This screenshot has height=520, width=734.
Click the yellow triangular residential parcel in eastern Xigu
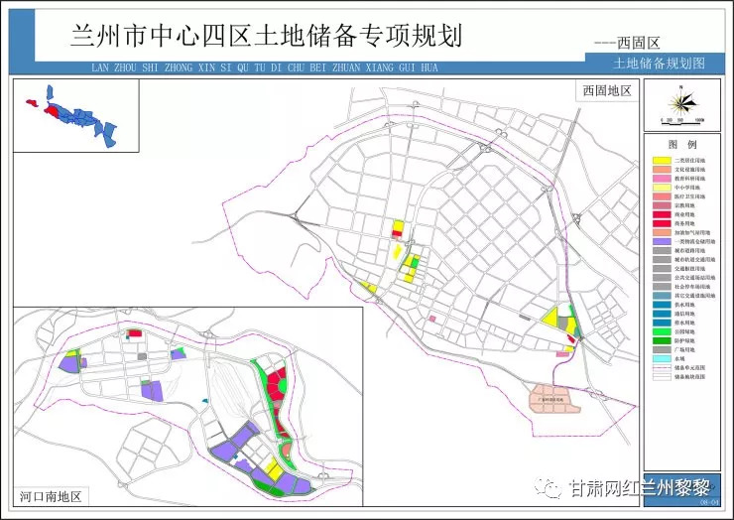[551, 318]
